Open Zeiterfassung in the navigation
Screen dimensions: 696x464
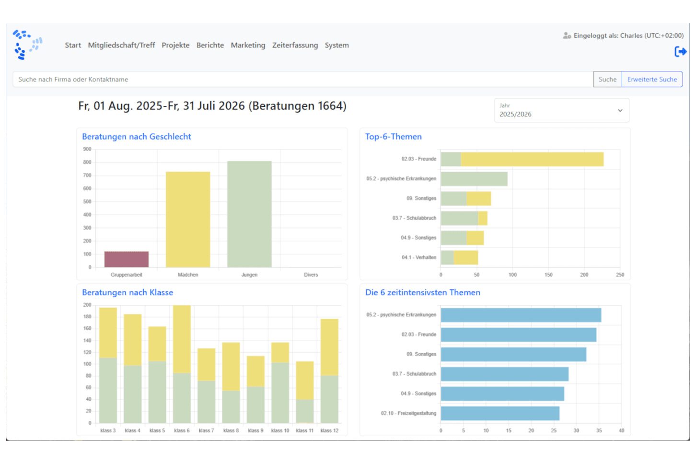[295, 45]
